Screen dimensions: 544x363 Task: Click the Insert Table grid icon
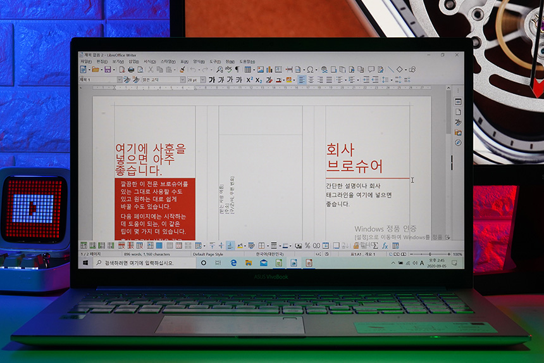[248, 70]
